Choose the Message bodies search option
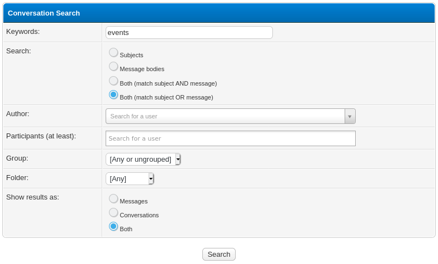Viewport: 438px width, 264px height. [113, 67]
